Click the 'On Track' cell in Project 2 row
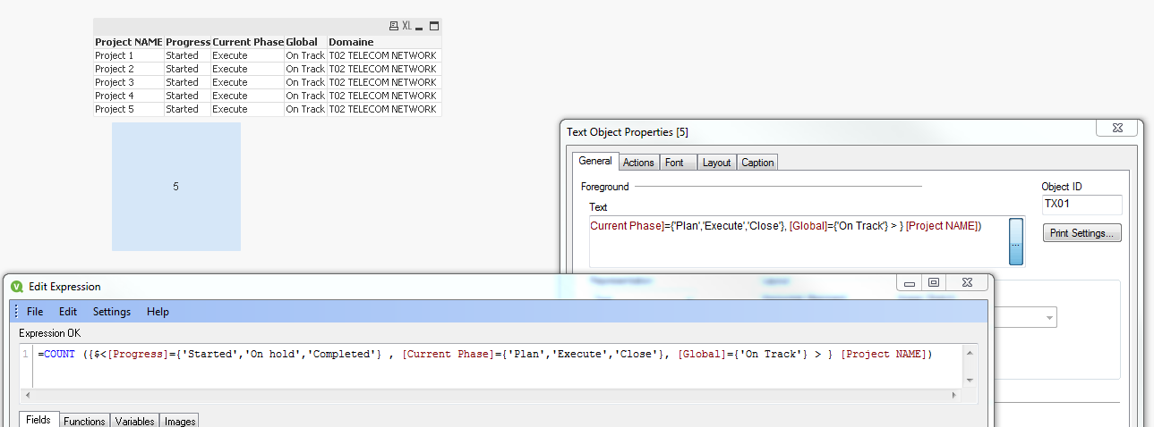Viewport: 1154px width, 427px height. click(x=305, y=69)
